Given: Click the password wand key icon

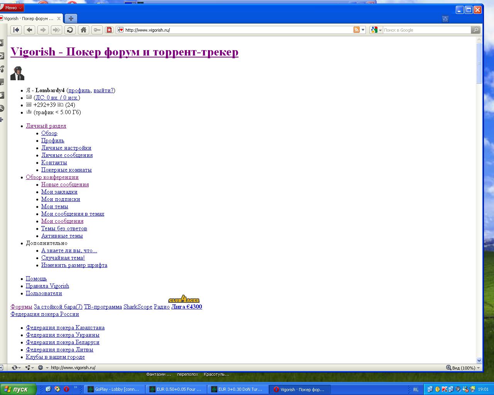Looking at the screenshot, I should coord(97,30).
